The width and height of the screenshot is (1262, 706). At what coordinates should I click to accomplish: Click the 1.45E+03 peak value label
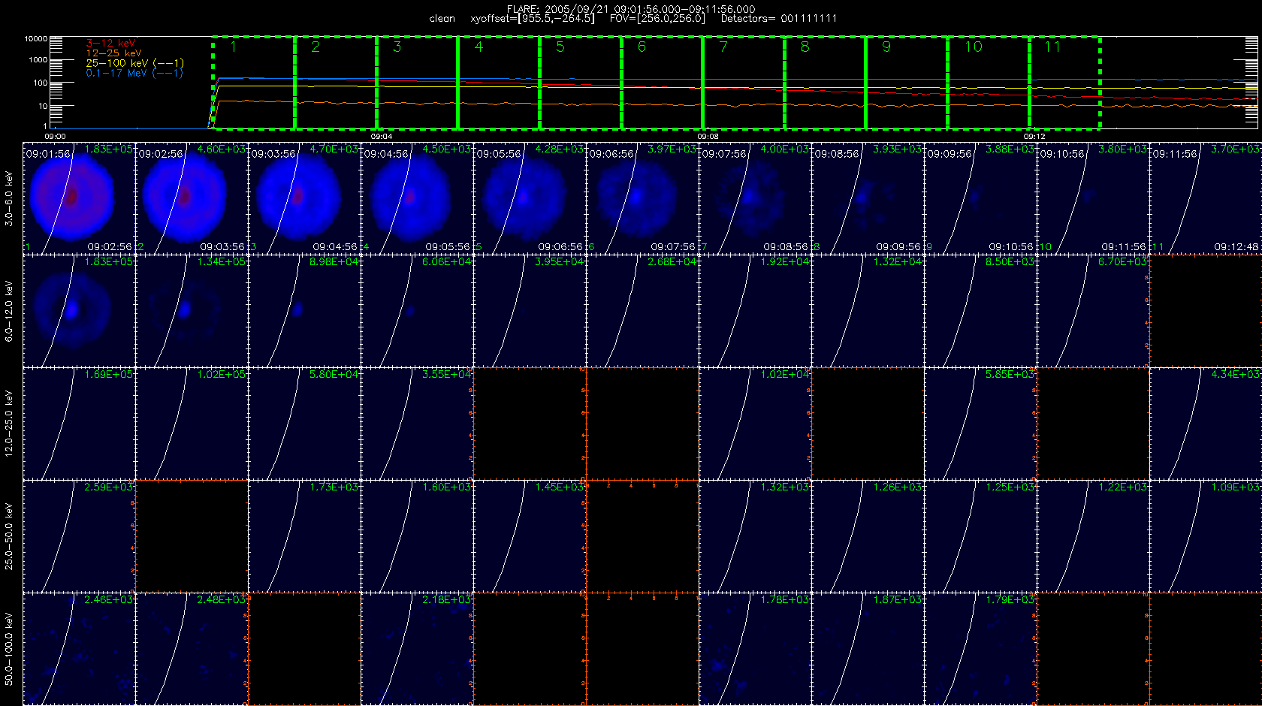click(x=560, y=487)
